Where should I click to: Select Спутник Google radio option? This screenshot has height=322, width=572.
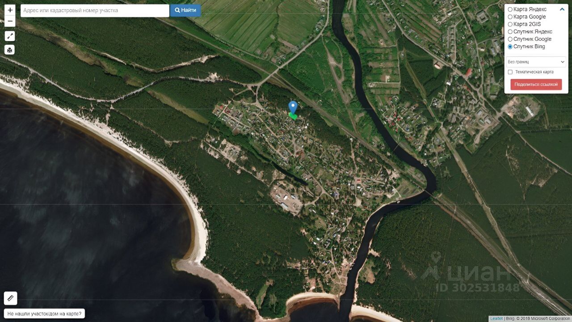coord(510,39)
